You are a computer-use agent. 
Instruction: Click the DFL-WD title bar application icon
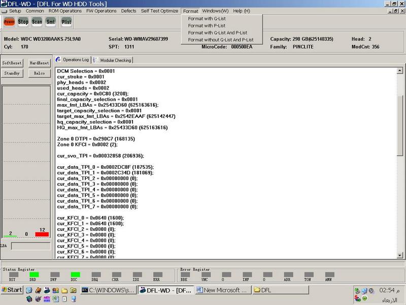[4, 4]
